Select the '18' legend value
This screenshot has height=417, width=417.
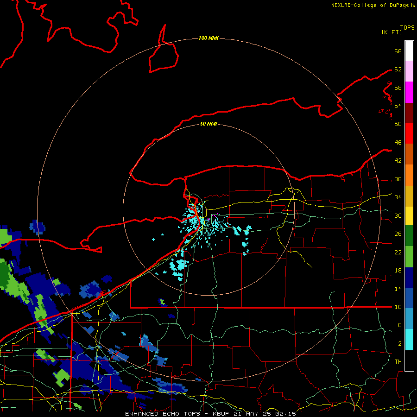click(x=398, y=271)
